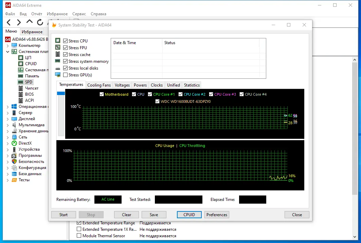This screenshot has height=243, width=361.
Task: Open the Preferences button
Action: (x=217, y=215)
